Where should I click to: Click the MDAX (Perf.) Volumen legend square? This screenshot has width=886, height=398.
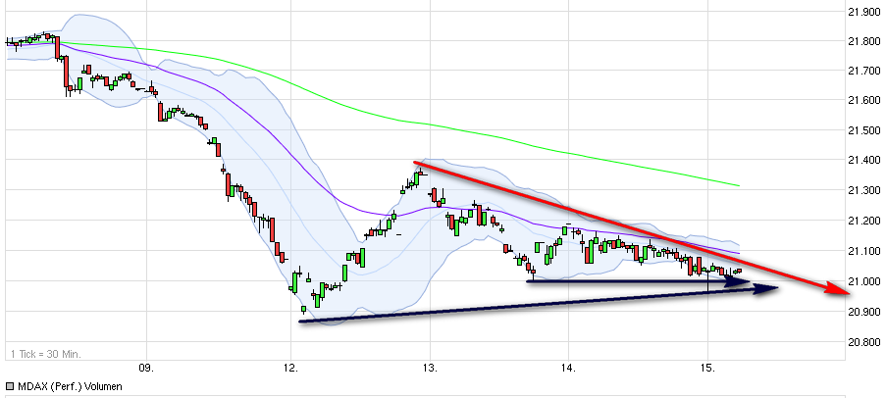click(x=10, y=386)
